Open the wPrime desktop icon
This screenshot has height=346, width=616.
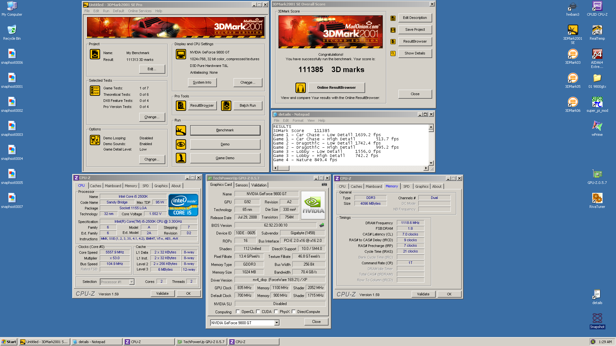point(597,129)
